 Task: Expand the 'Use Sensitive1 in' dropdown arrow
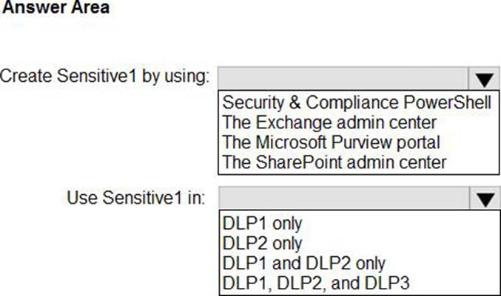484,198
